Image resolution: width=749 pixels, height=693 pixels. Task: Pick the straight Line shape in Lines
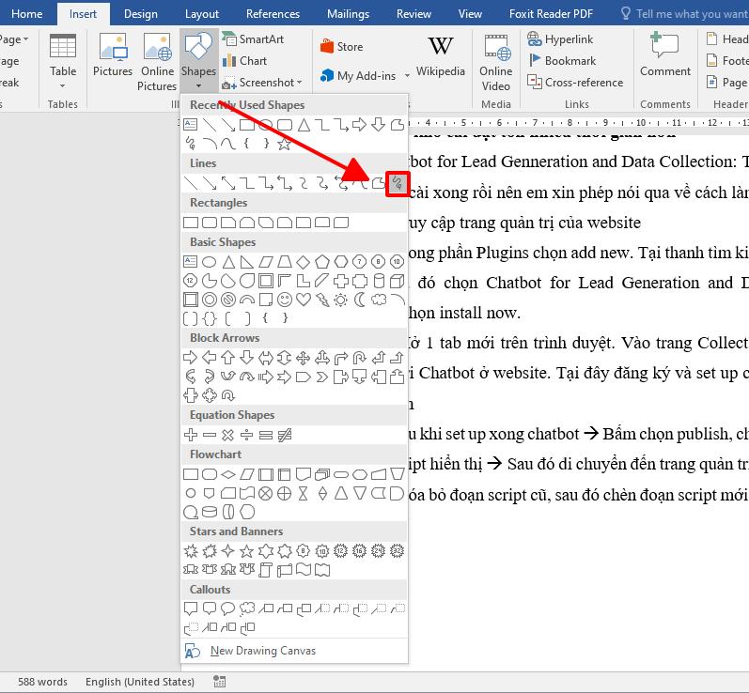[191, 183]
